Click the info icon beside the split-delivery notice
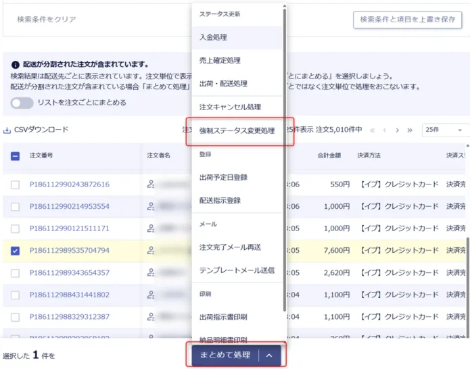This screenshot has height=369, width=470. [x=16, y=65]
